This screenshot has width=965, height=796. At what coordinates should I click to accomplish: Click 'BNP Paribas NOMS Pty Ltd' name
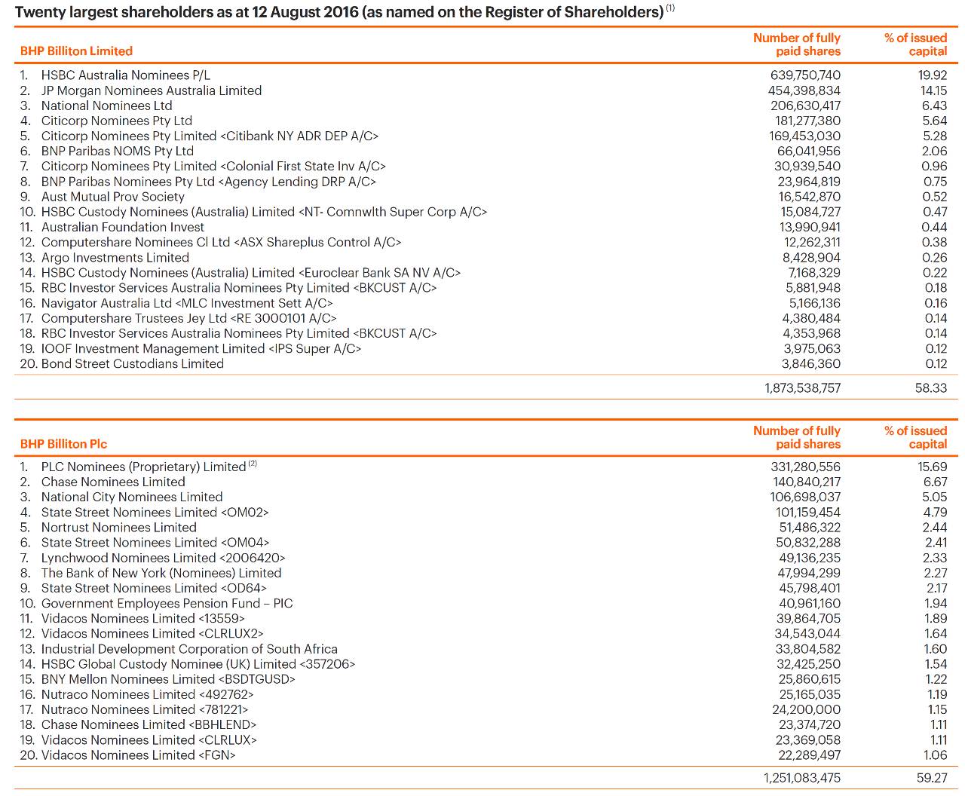point(118,151)
